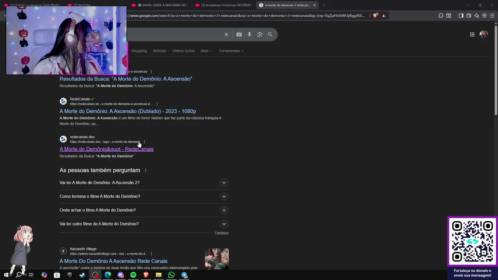The width and height of the screenshot is (498, 280).
Task: Click the magnifier search button
Action: (270, 35)
